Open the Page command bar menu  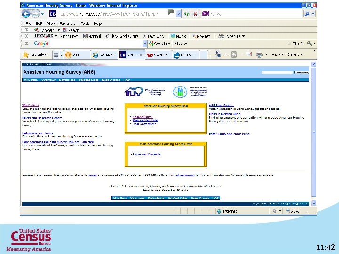(x=278, y=55)
